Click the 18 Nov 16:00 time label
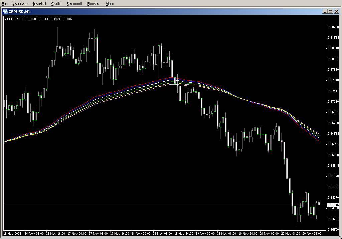Screen dimensions: 342x239 184,234
